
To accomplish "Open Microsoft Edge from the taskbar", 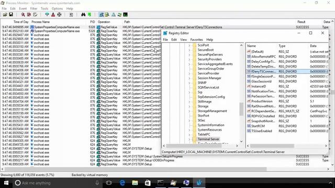I will 122,183.
